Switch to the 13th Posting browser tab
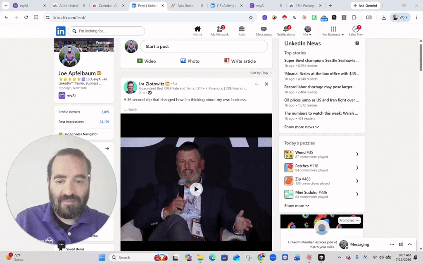 [305, 5]
